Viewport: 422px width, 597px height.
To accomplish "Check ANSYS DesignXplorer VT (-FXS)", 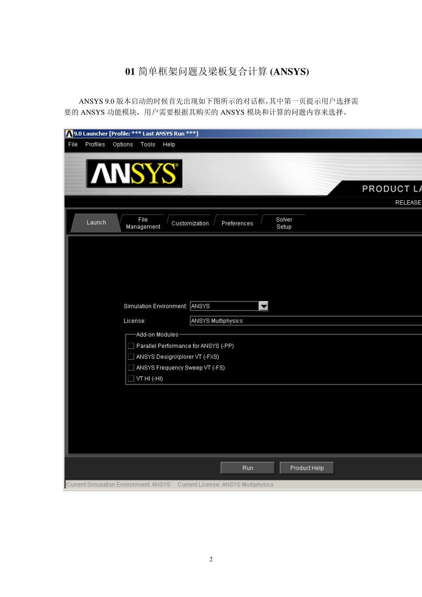I will pyautogui.click(x=131, y=357).
